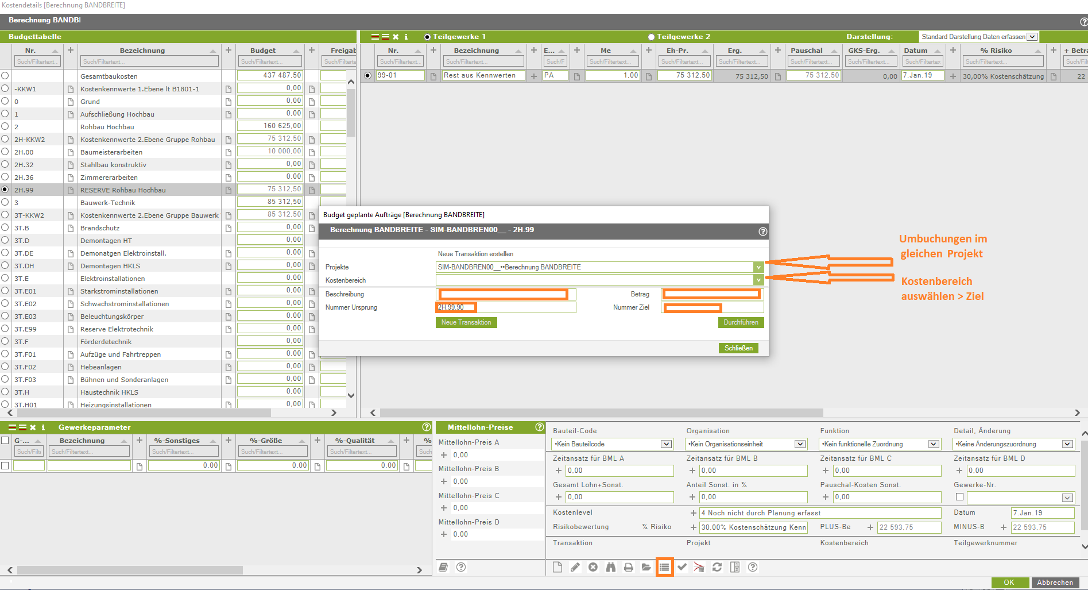Expand the Darstellung view dropdown
Image resolution: width=1088 pixels, height=590 pixels.
[1032, 37]
